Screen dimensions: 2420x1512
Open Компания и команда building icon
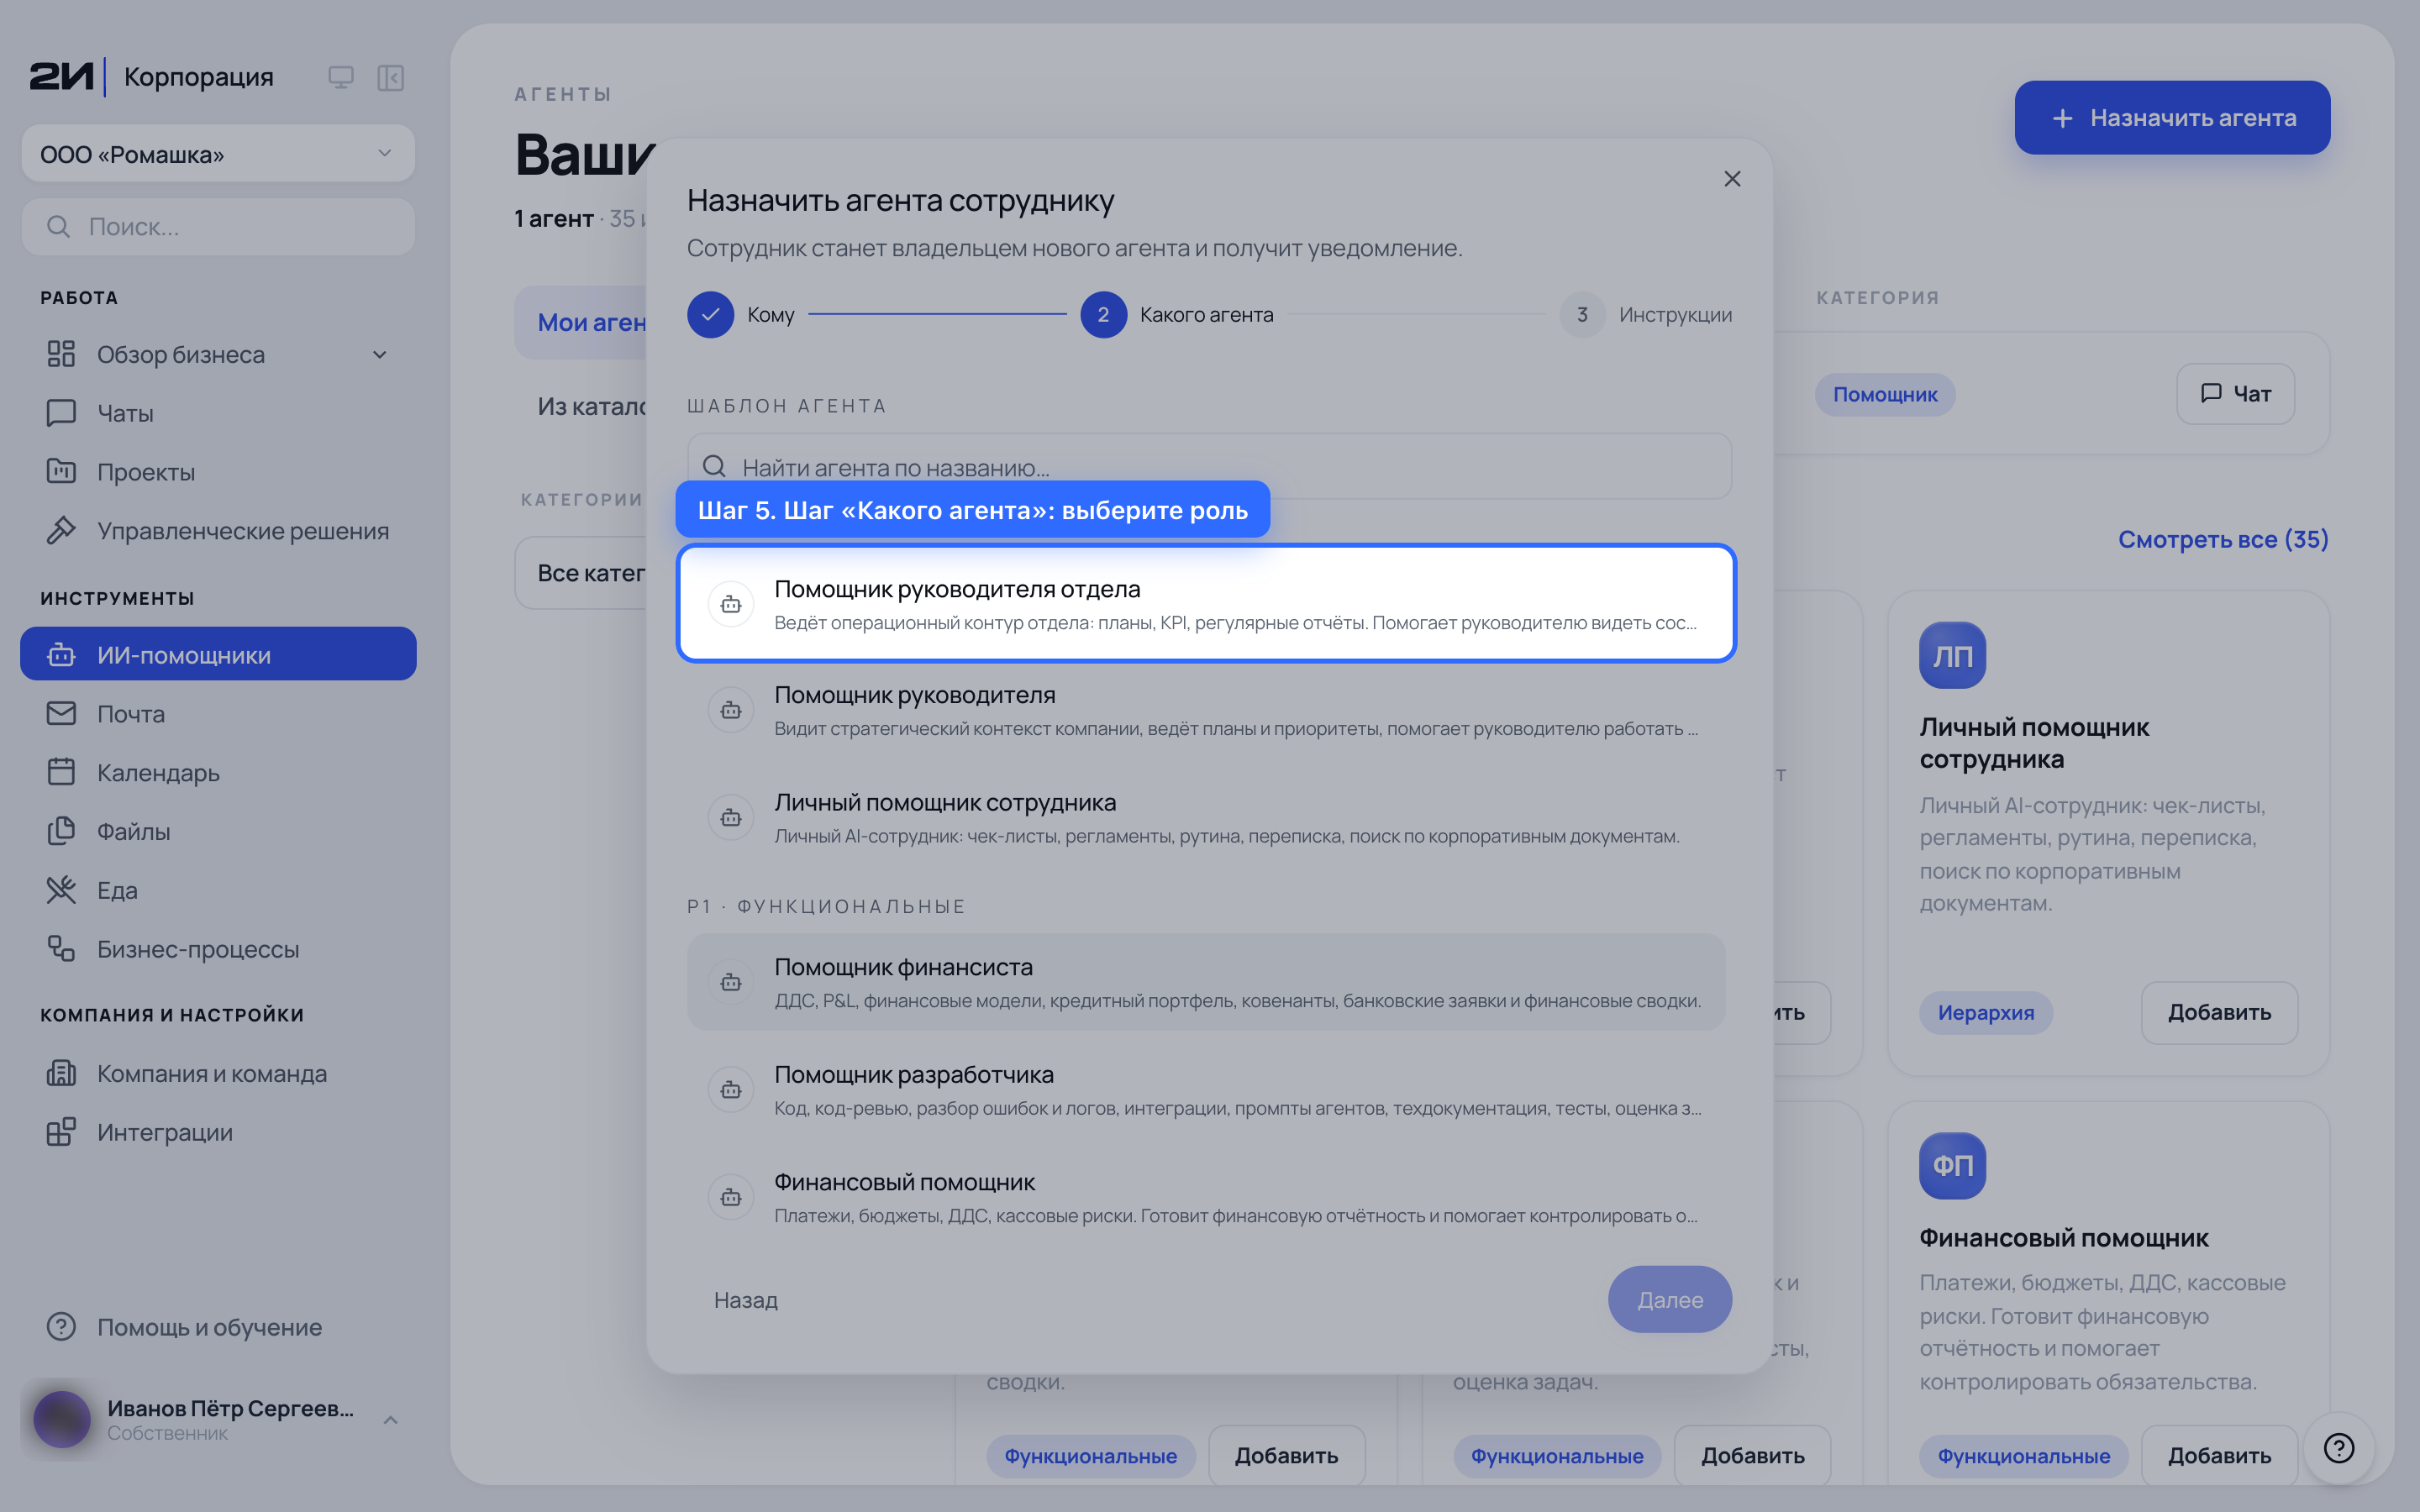[x=61, y=1073]
